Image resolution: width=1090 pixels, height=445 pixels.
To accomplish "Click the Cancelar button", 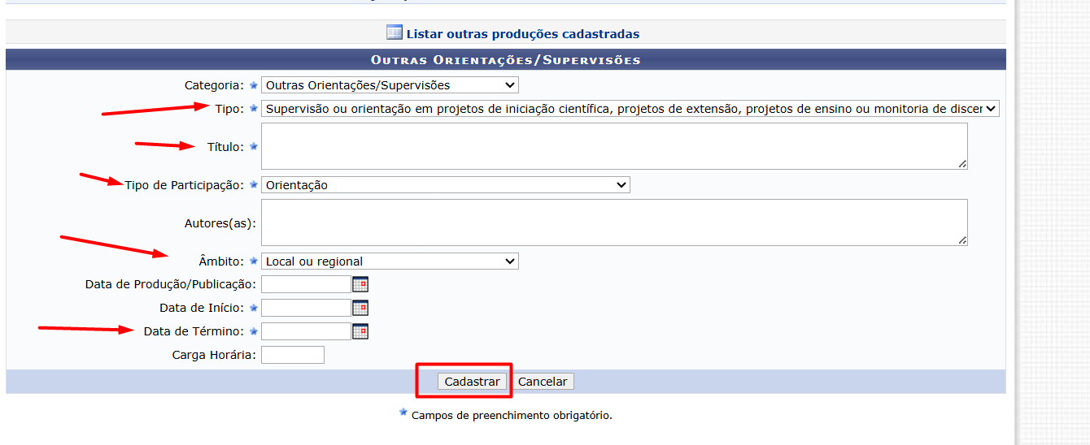I will coord(543,382).
